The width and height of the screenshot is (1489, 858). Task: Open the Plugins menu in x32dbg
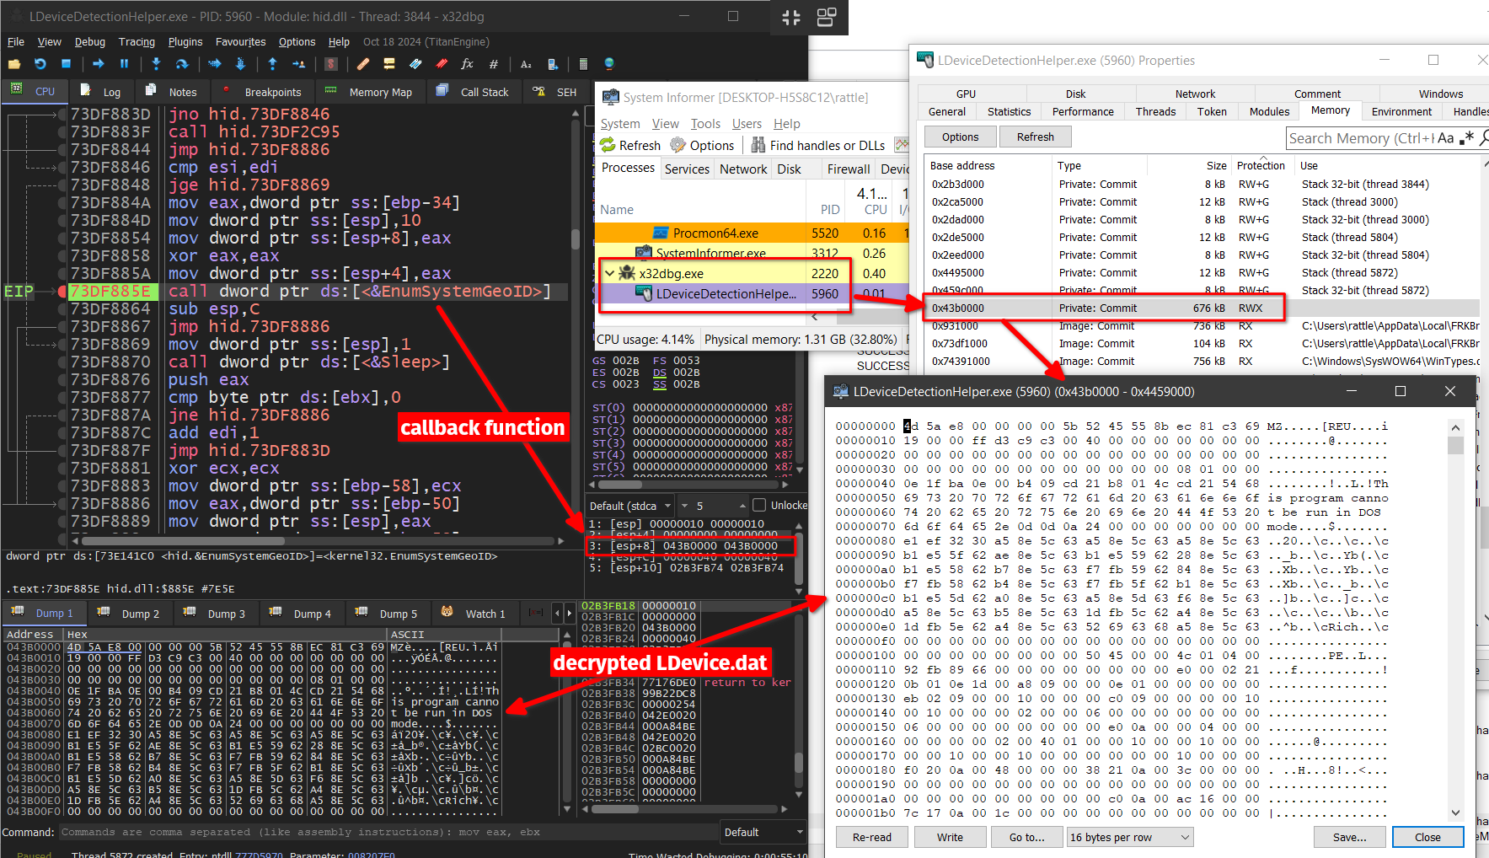[185, 41]
